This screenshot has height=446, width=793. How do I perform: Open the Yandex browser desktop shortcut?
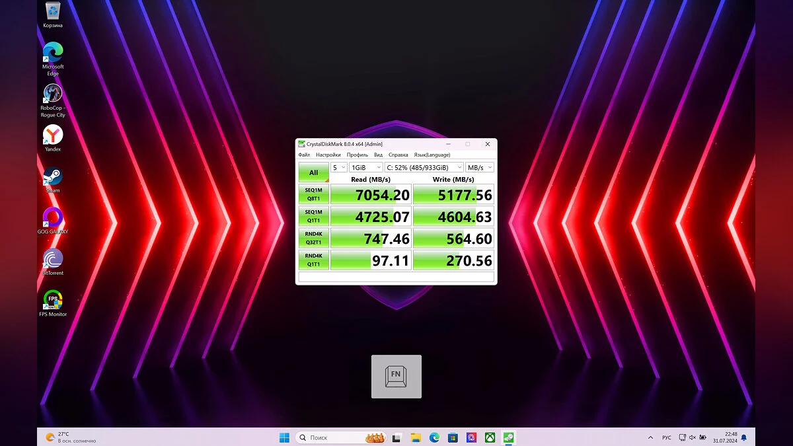coord(53,138)
